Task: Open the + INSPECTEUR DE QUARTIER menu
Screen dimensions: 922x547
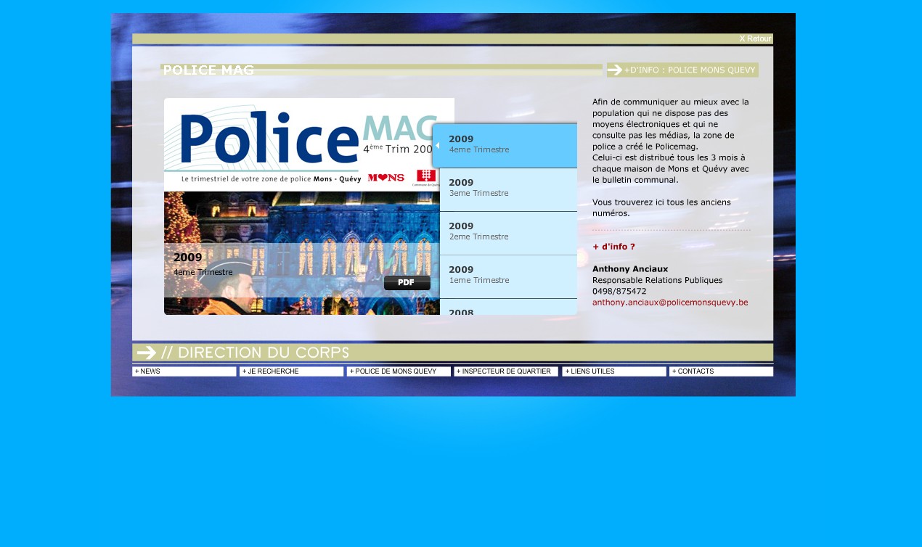Action: (506, 371)
